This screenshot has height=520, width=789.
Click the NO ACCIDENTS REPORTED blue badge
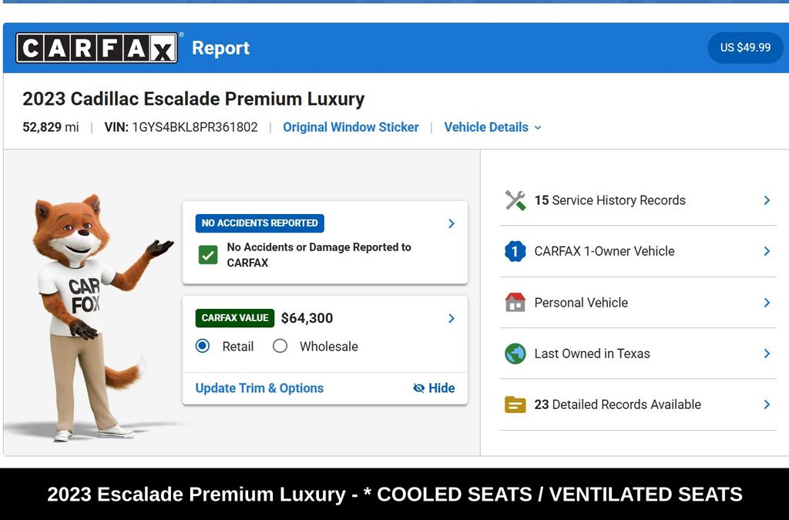(x=260, y=223)
